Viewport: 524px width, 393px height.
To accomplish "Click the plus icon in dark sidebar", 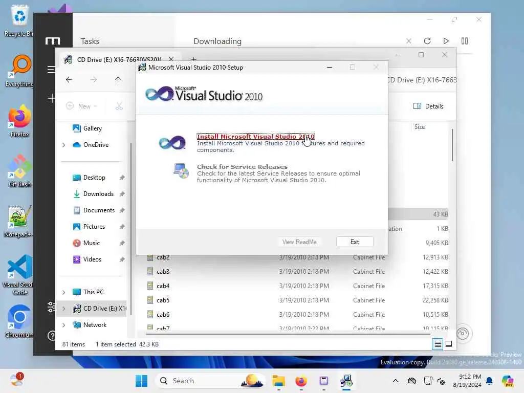I will tap(52, 98).
